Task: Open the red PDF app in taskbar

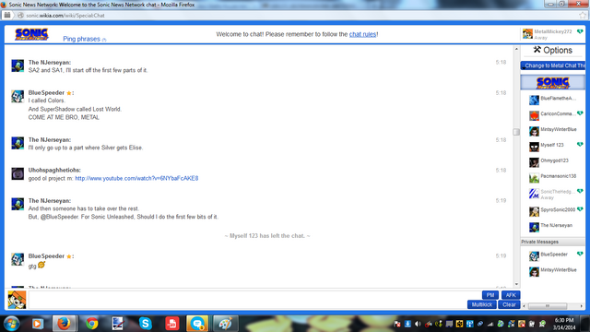Action: pos(172,324)
